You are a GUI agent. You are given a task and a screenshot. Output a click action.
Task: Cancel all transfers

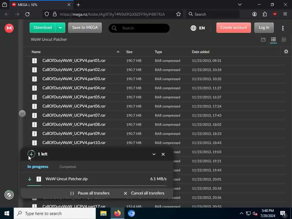[x=144, y=193]
